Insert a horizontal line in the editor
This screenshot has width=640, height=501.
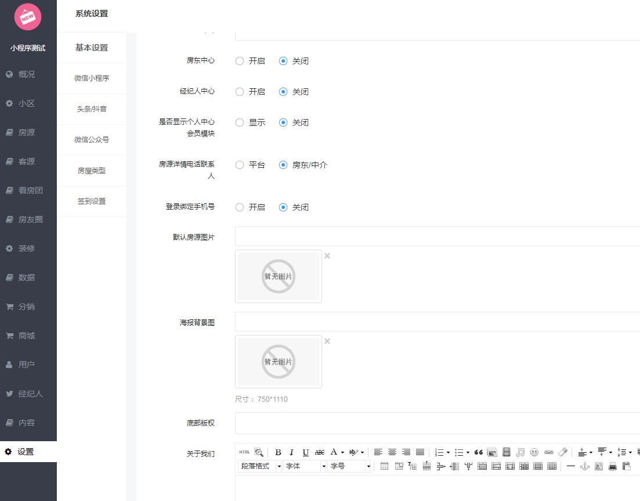tap(571, 465)
